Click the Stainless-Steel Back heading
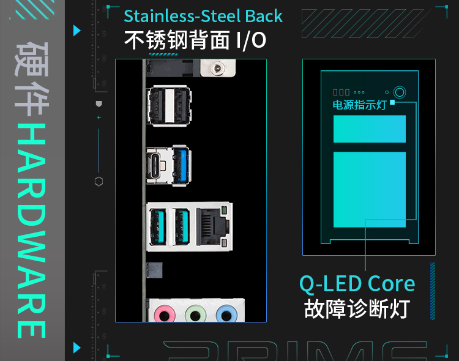Viewport: 459px width, 361px height. coord(203,16)
